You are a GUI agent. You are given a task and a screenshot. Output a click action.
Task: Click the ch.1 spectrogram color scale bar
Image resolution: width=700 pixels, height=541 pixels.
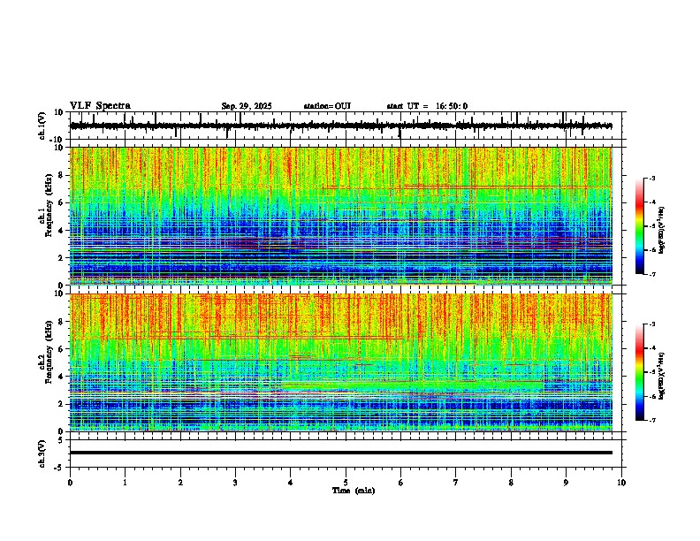[x=640, y=226]
